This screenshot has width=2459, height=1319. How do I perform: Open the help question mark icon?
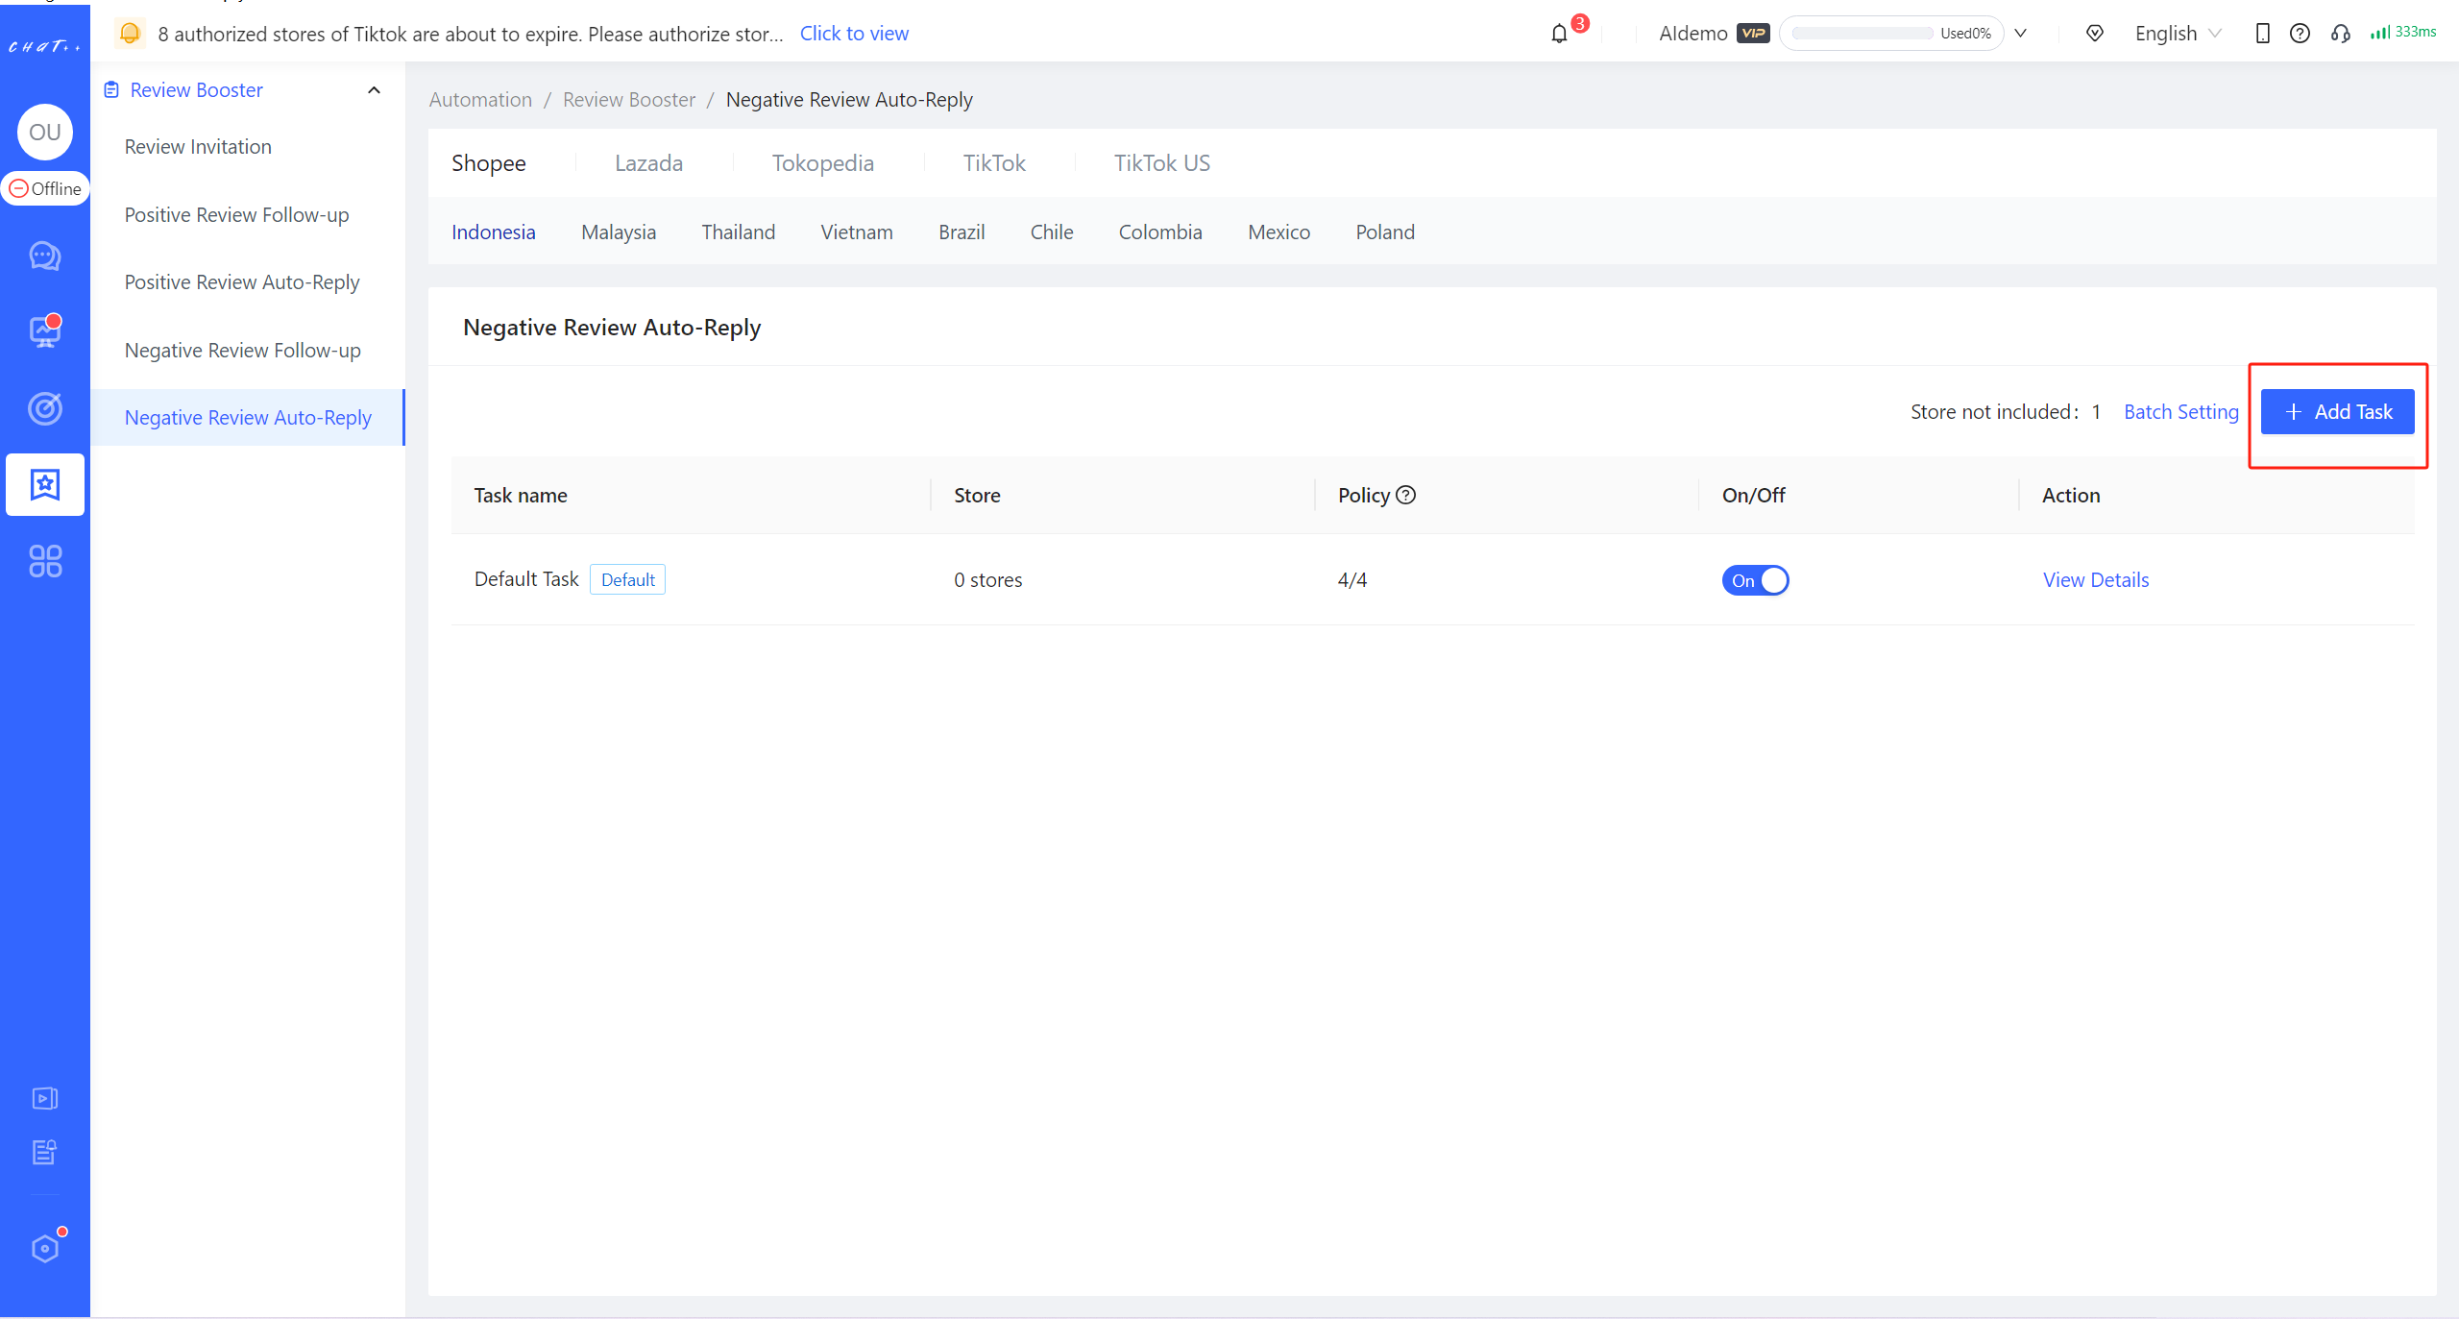click(2300, 34)
